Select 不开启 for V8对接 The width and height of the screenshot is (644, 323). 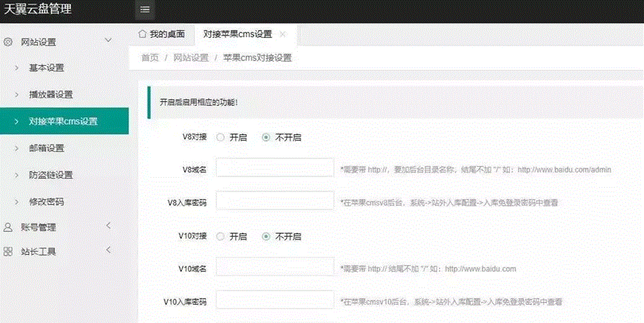point(267,138)
